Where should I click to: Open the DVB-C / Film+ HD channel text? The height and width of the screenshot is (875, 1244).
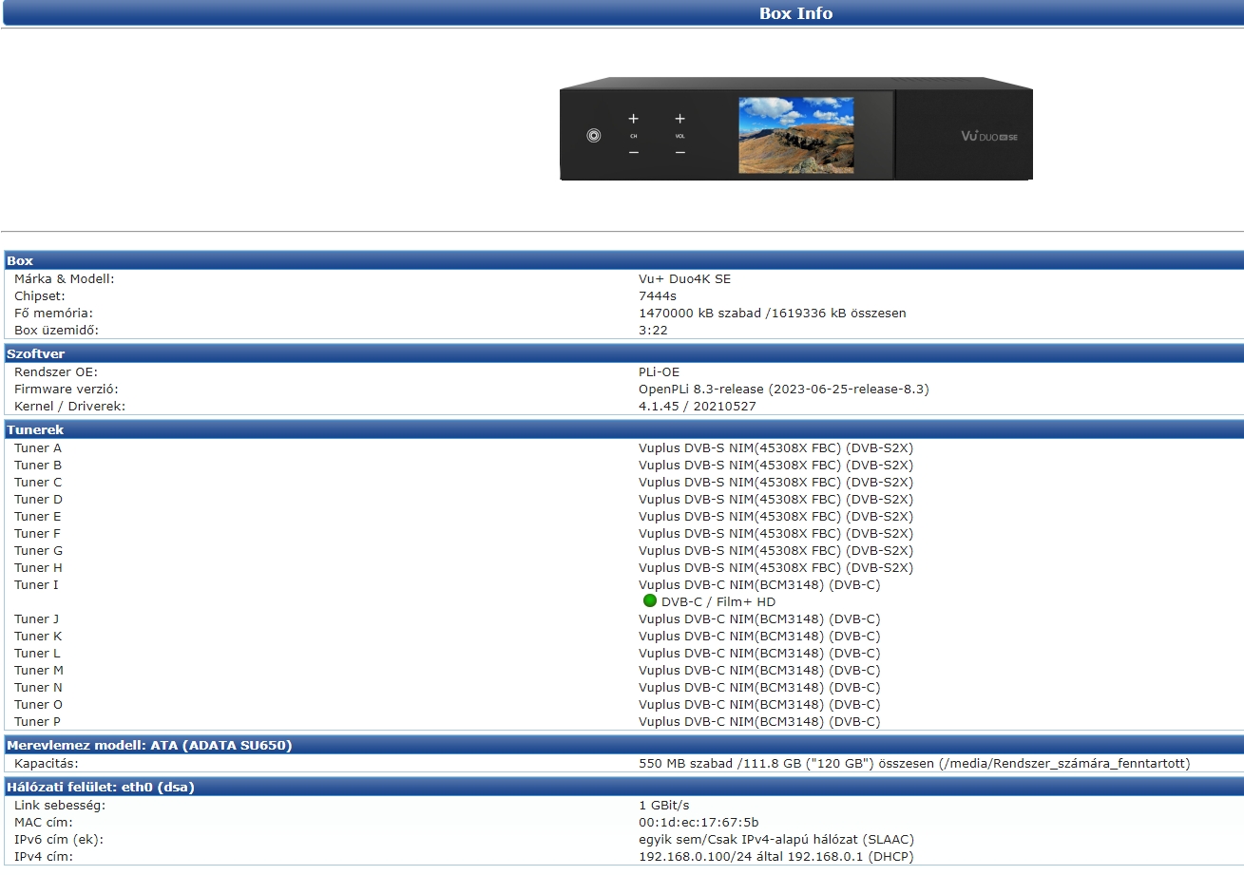718,602
